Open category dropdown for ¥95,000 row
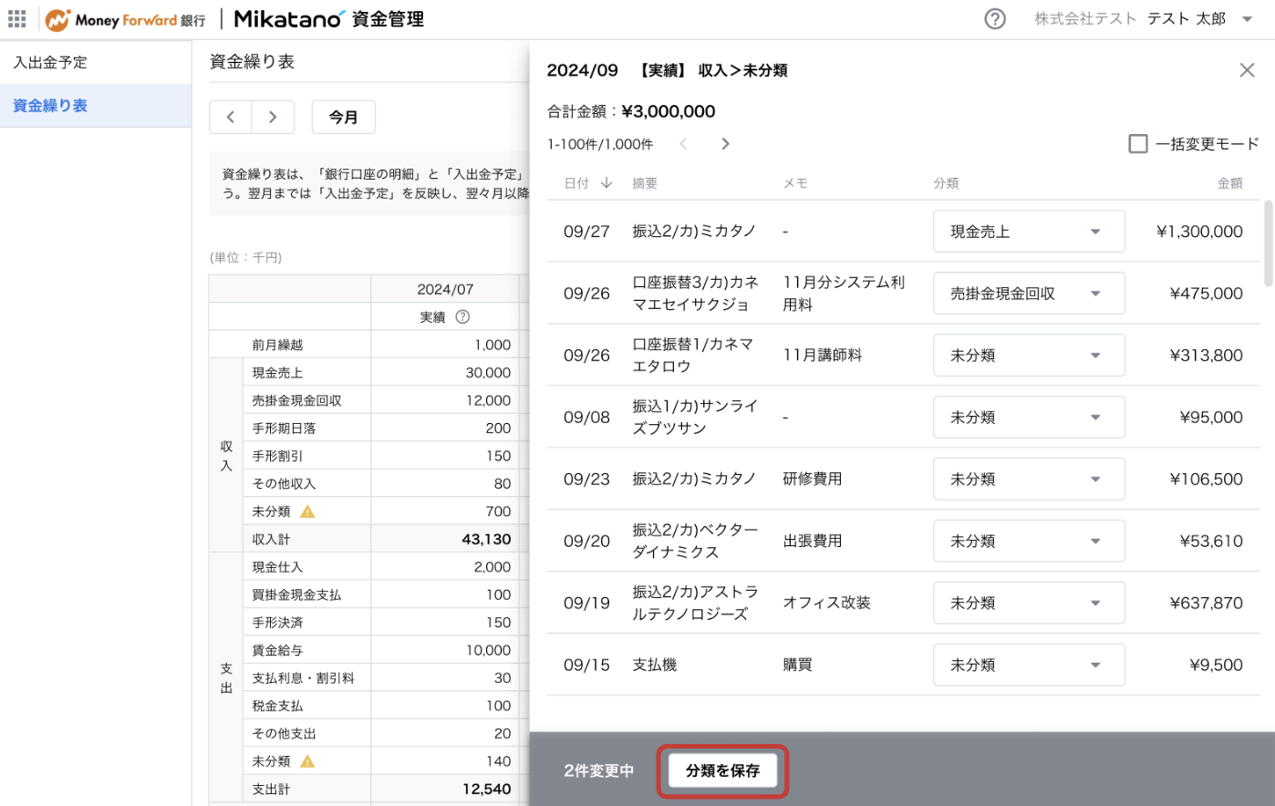 tap(1029, 418)
